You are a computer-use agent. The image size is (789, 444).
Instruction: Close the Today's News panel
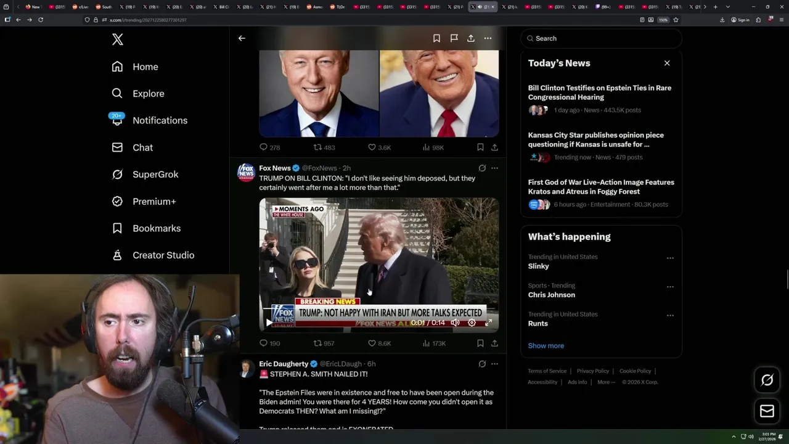pos(667,63)
